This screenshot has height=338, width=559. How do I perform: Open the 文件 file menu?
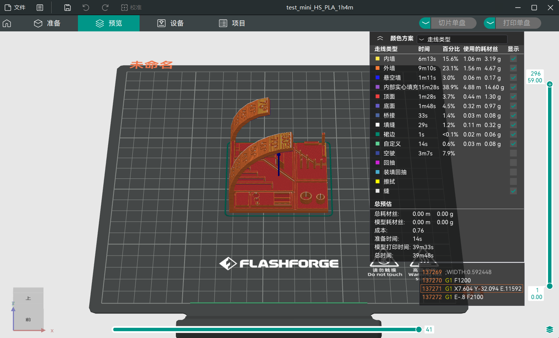point(15,8)
